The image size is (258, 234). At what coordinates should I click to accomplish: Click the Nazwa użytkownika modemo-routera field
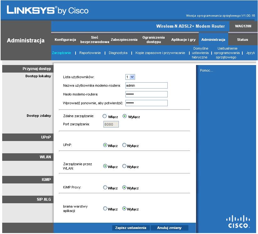[x=146, y=85]
